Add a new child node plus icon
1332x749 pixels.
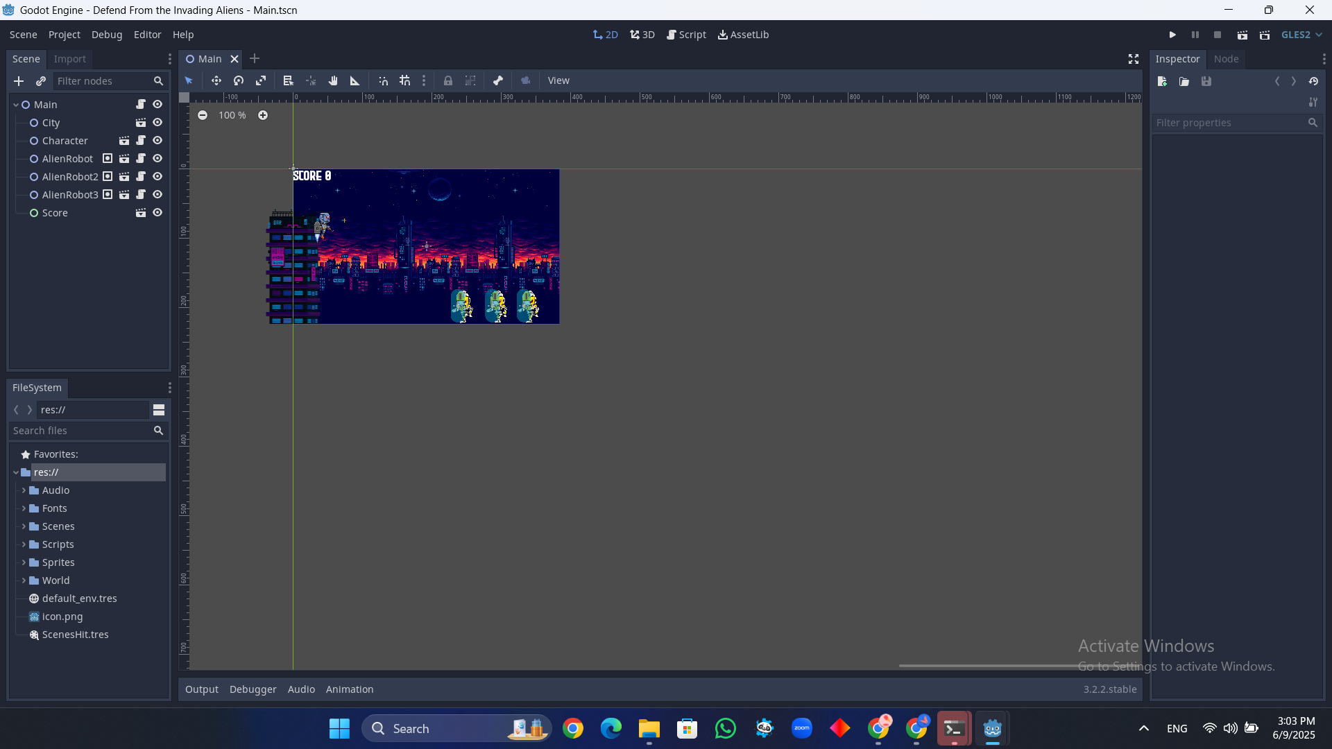19,81
